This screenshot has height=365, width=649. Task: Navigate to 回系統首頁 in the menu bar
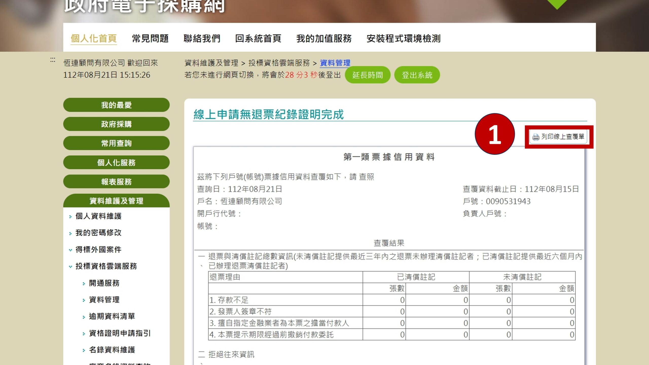(258, 39)
